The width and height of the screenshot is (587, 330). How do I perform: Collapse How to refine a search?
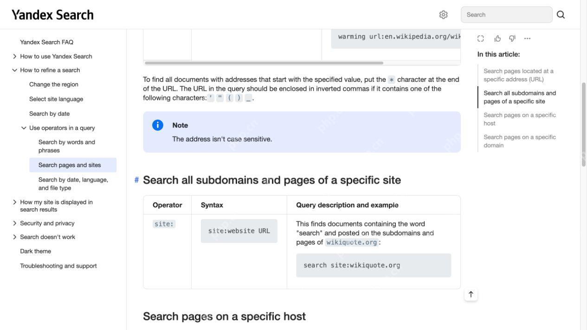point(14,70)
